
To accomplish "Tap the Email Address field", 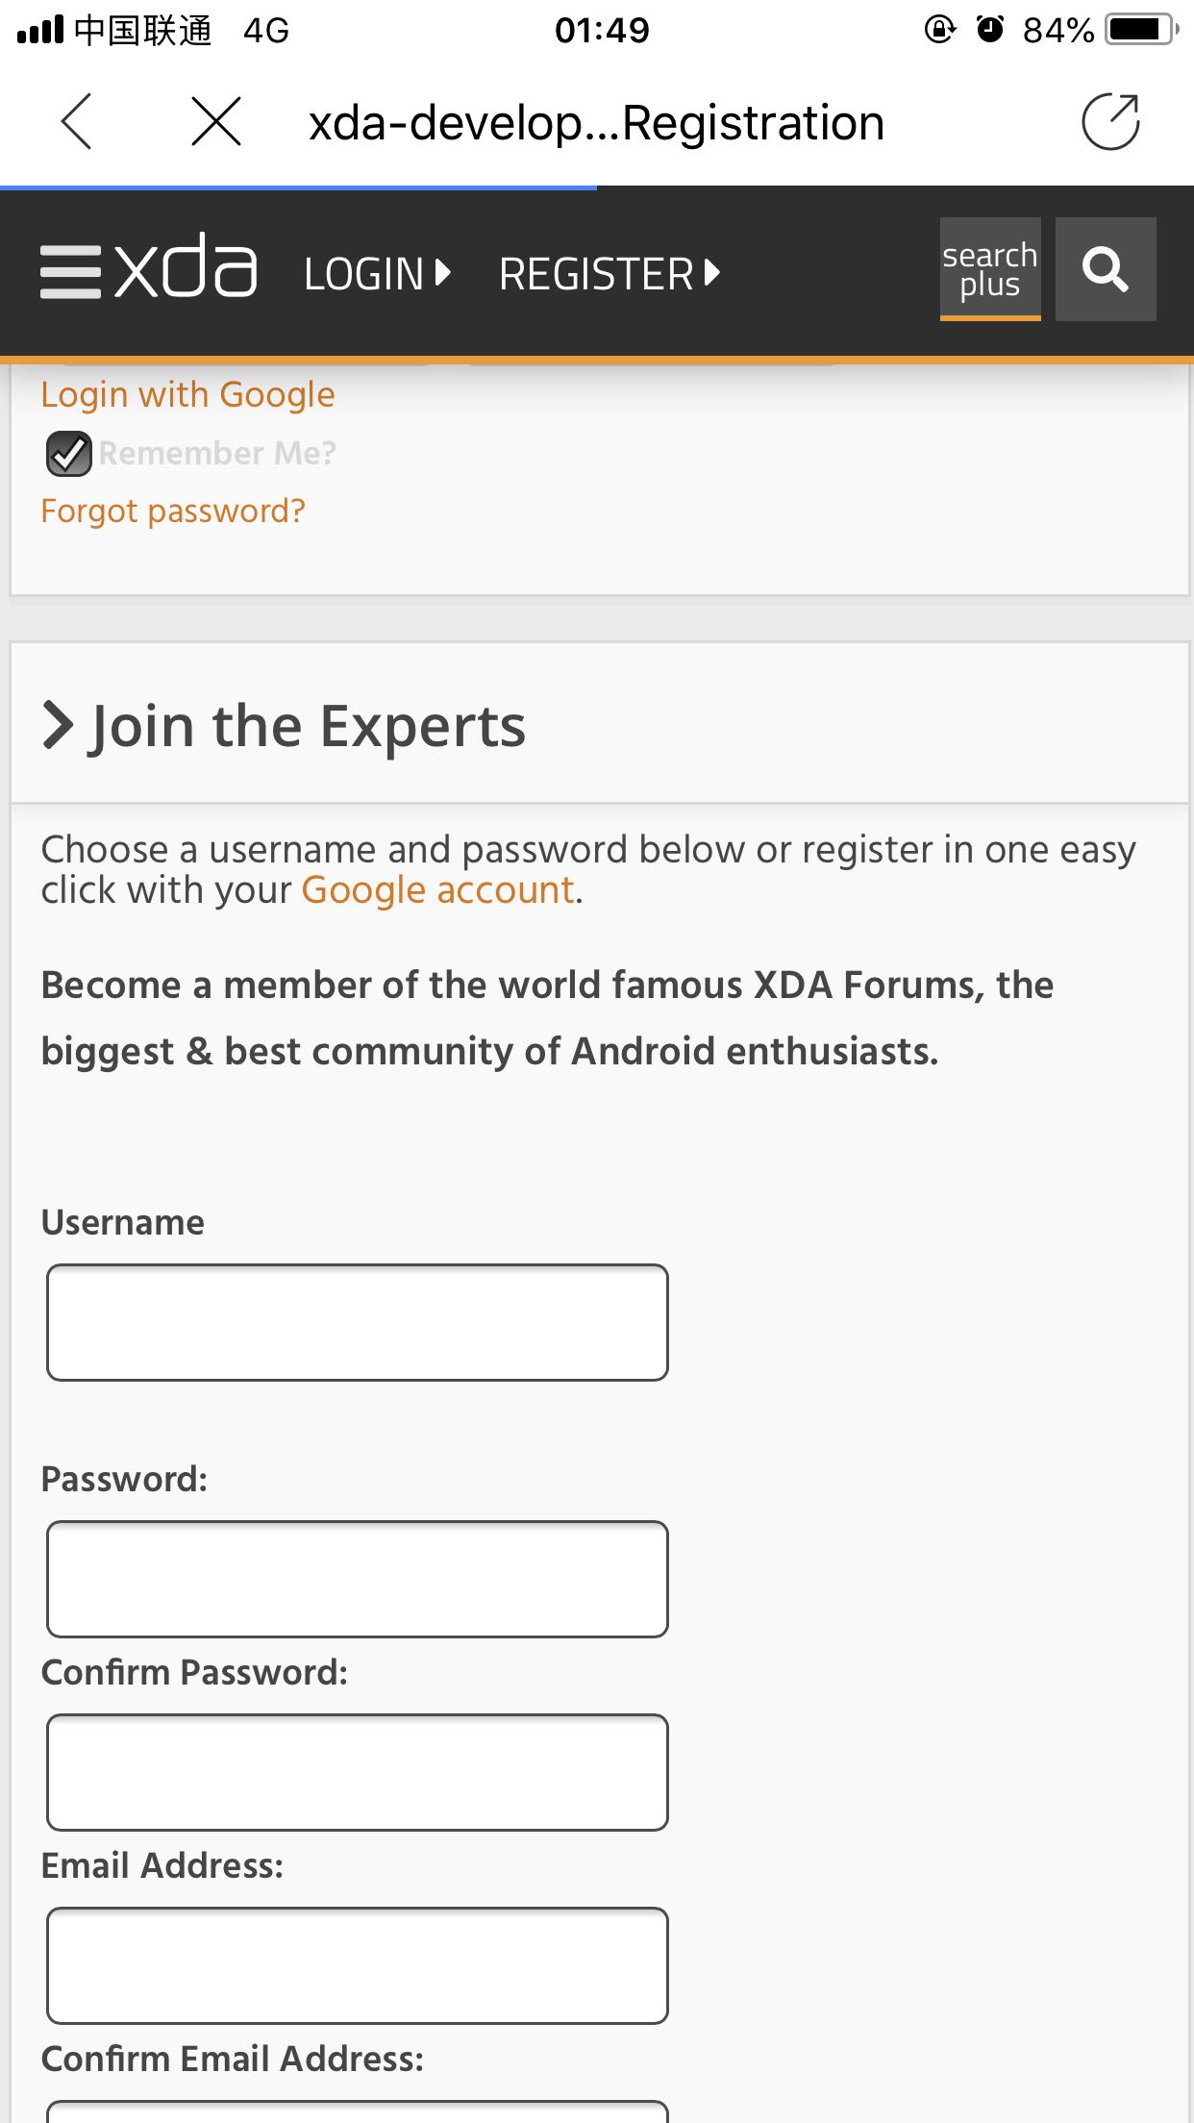I will [357, 1965].
